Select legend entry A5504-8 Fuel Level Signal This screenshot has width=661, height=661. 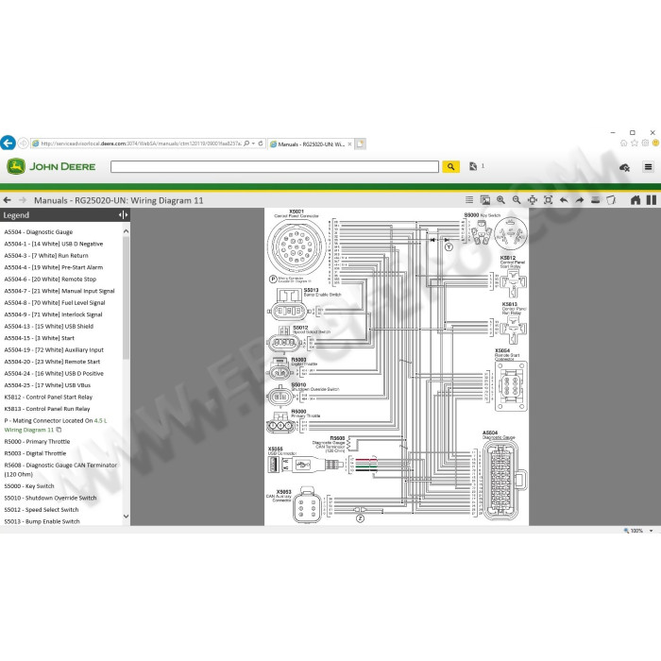[x=55, y=303]
